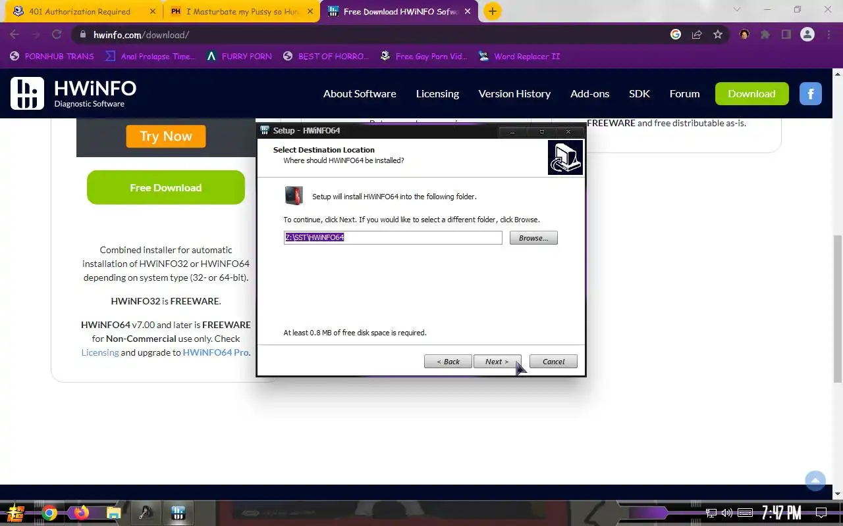Click Next in the Setup dialog
843x526 pixels.
(497, 362)
